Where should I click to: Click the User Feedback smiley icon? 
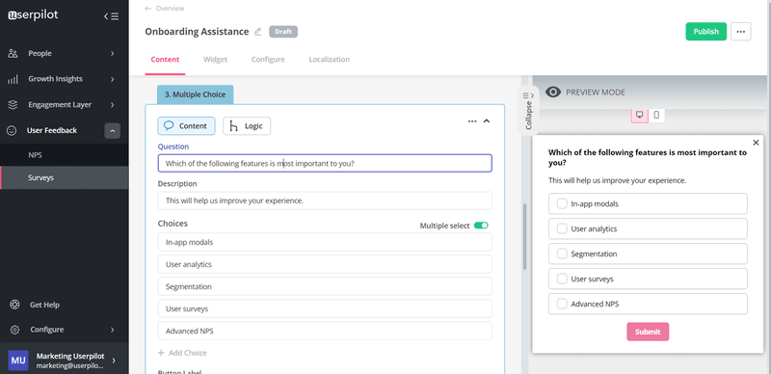coord(12,130)
